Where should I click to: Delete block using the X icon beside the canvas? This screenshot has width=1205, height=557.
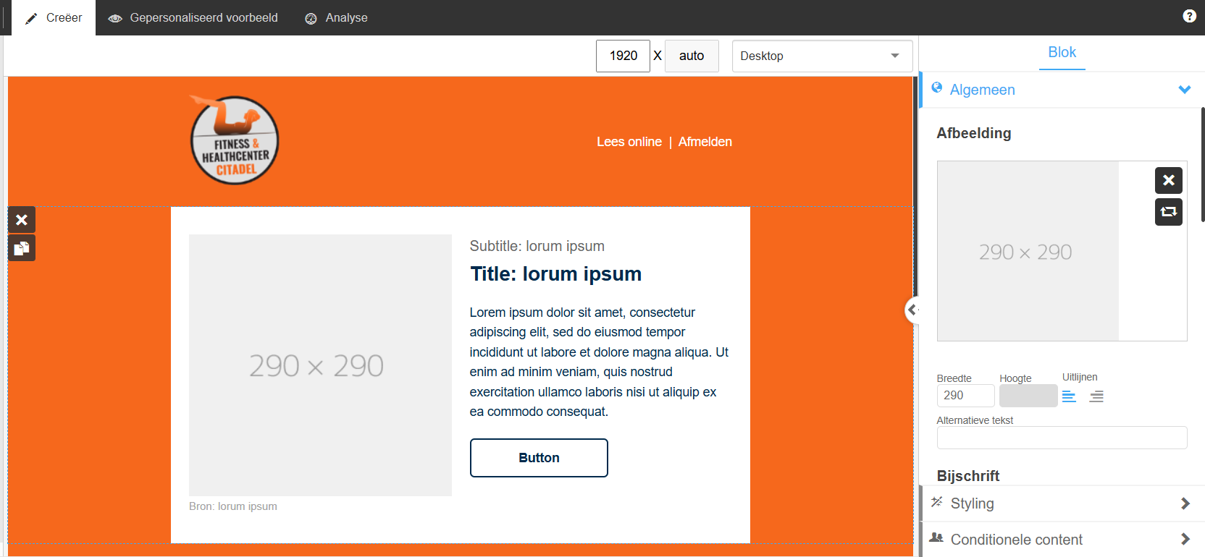[x=22, y=220]
